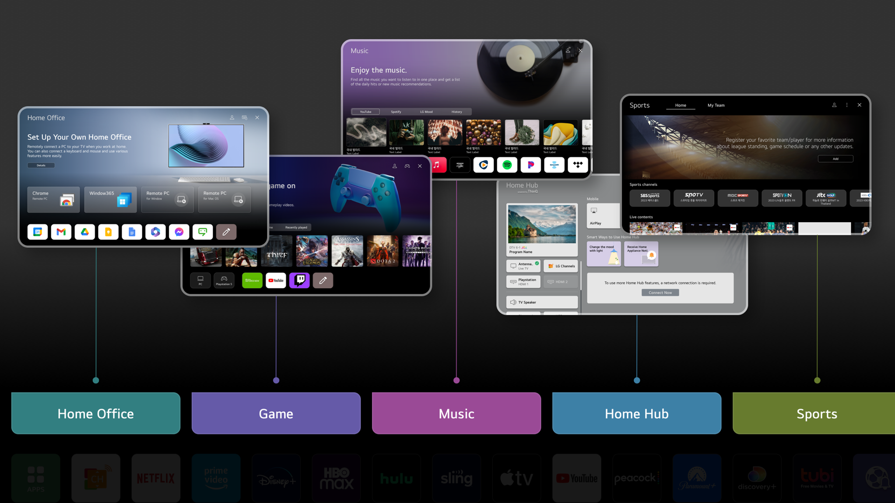Click Connect Now button in Home Hub
The width and height of the screenshot is (895, 503).
[x=660, y=292]
